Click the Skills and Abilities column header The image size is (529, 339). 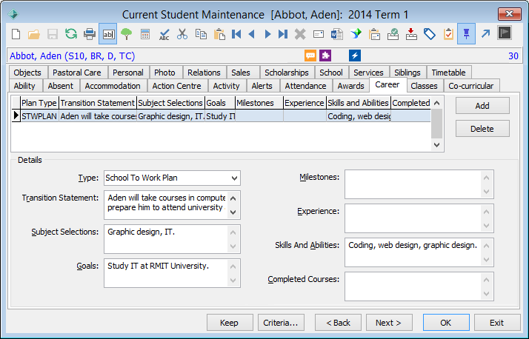click(359, 103)
